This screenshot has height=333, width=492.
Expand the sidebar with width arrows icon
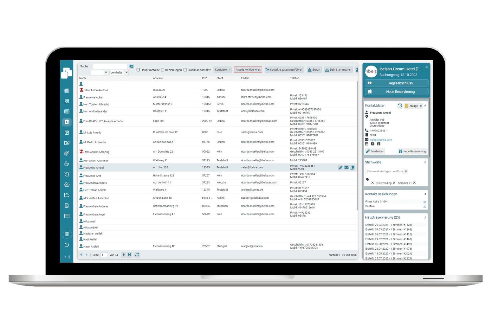tap(67, 257)
